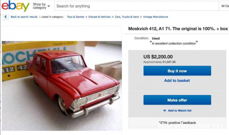The width and height of the screenshot is (229, 135).
Task: Click the Shop by category chevron arrow
Action: click(x=49, y=6)
